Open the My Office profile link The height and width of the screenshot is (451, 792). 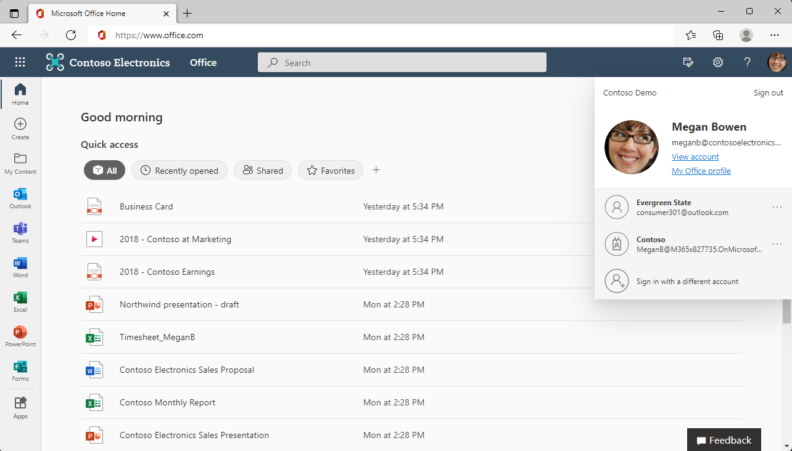tap(701, 171)
